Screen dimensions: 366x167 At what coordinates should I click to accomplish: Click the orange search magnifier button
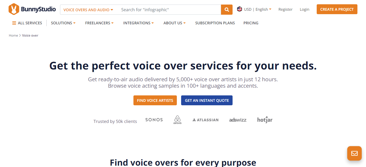(227, 10)
